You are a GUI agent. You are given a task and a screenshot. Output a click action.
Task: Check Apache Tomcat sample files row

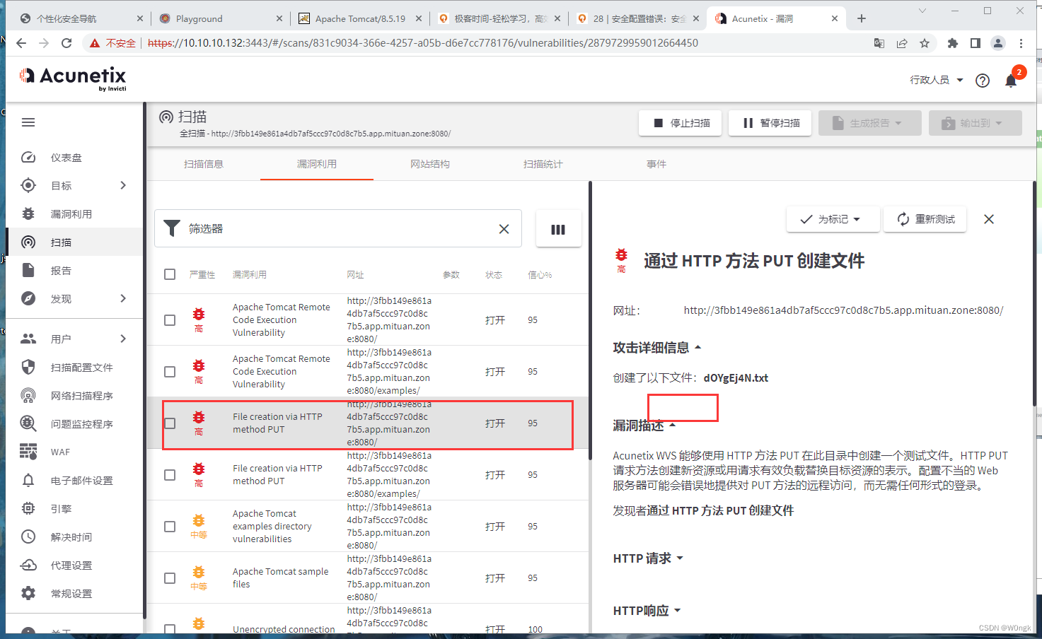click(170, 578)
